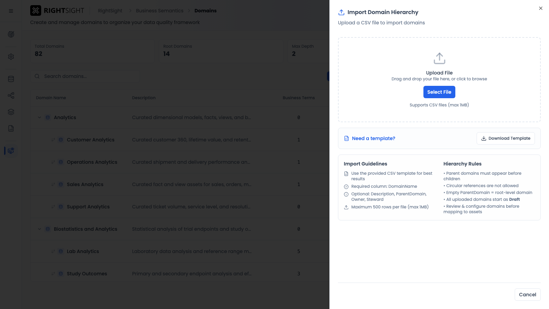This screenshot has height=309, width=549.
Task: Open the settings gear sidebar icon
Action: 11,57
